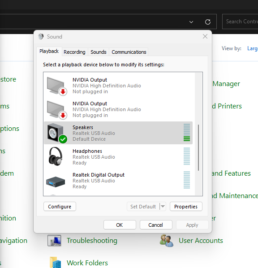Open the Work Folders icon in Control Panel
The width and height of the screenshot is (258, 268).
tap(55, 262)
